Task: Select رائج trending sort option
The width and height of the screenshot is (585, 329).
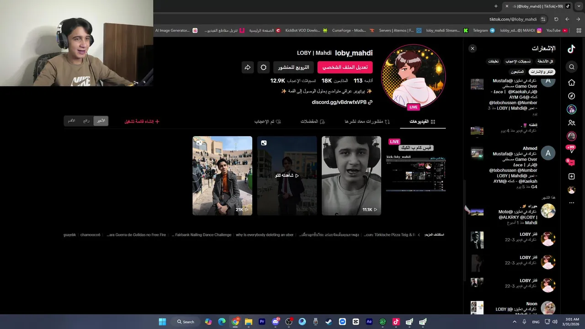Action: pos(86,121)
